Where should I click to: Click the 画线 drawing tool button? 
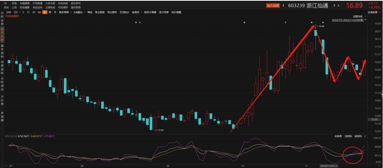click(90, 12)
